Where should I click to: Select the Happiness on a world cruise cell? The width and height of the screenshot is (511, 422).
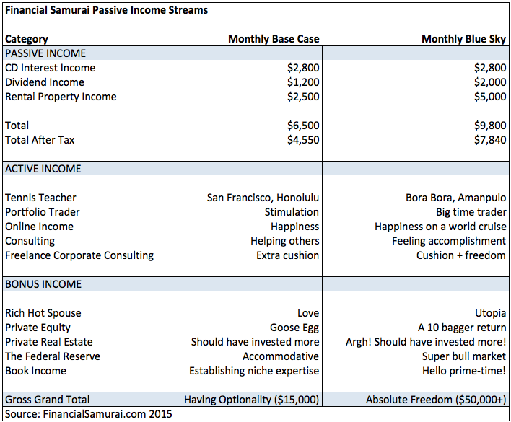[x=440, y=227]
